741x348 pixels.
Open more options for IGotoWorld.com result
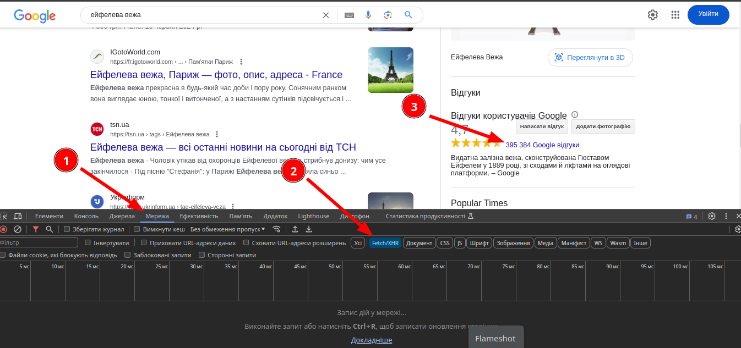241,62
